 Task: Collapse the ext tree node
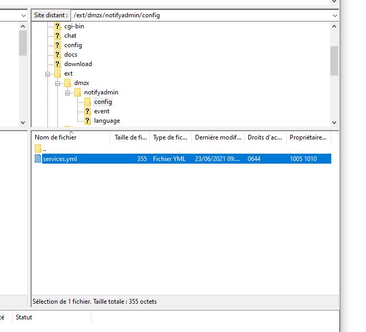[48, 74]
